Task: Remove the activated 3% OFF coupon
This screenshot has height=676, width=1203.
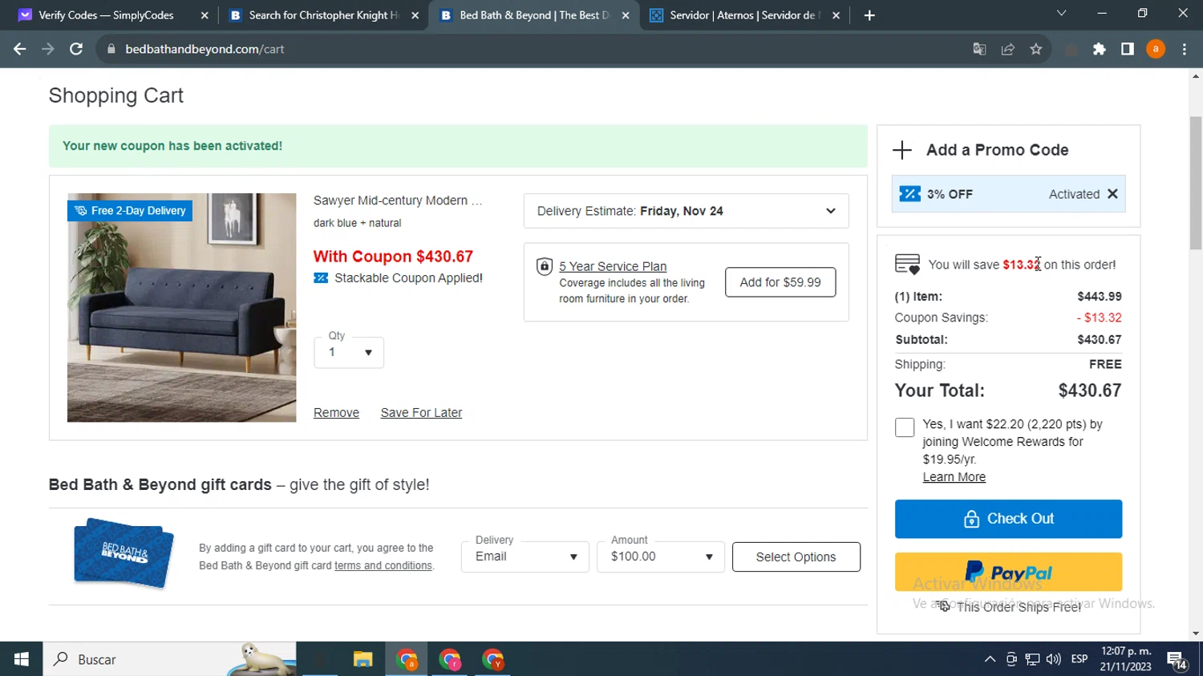Action: point(1112,194)
